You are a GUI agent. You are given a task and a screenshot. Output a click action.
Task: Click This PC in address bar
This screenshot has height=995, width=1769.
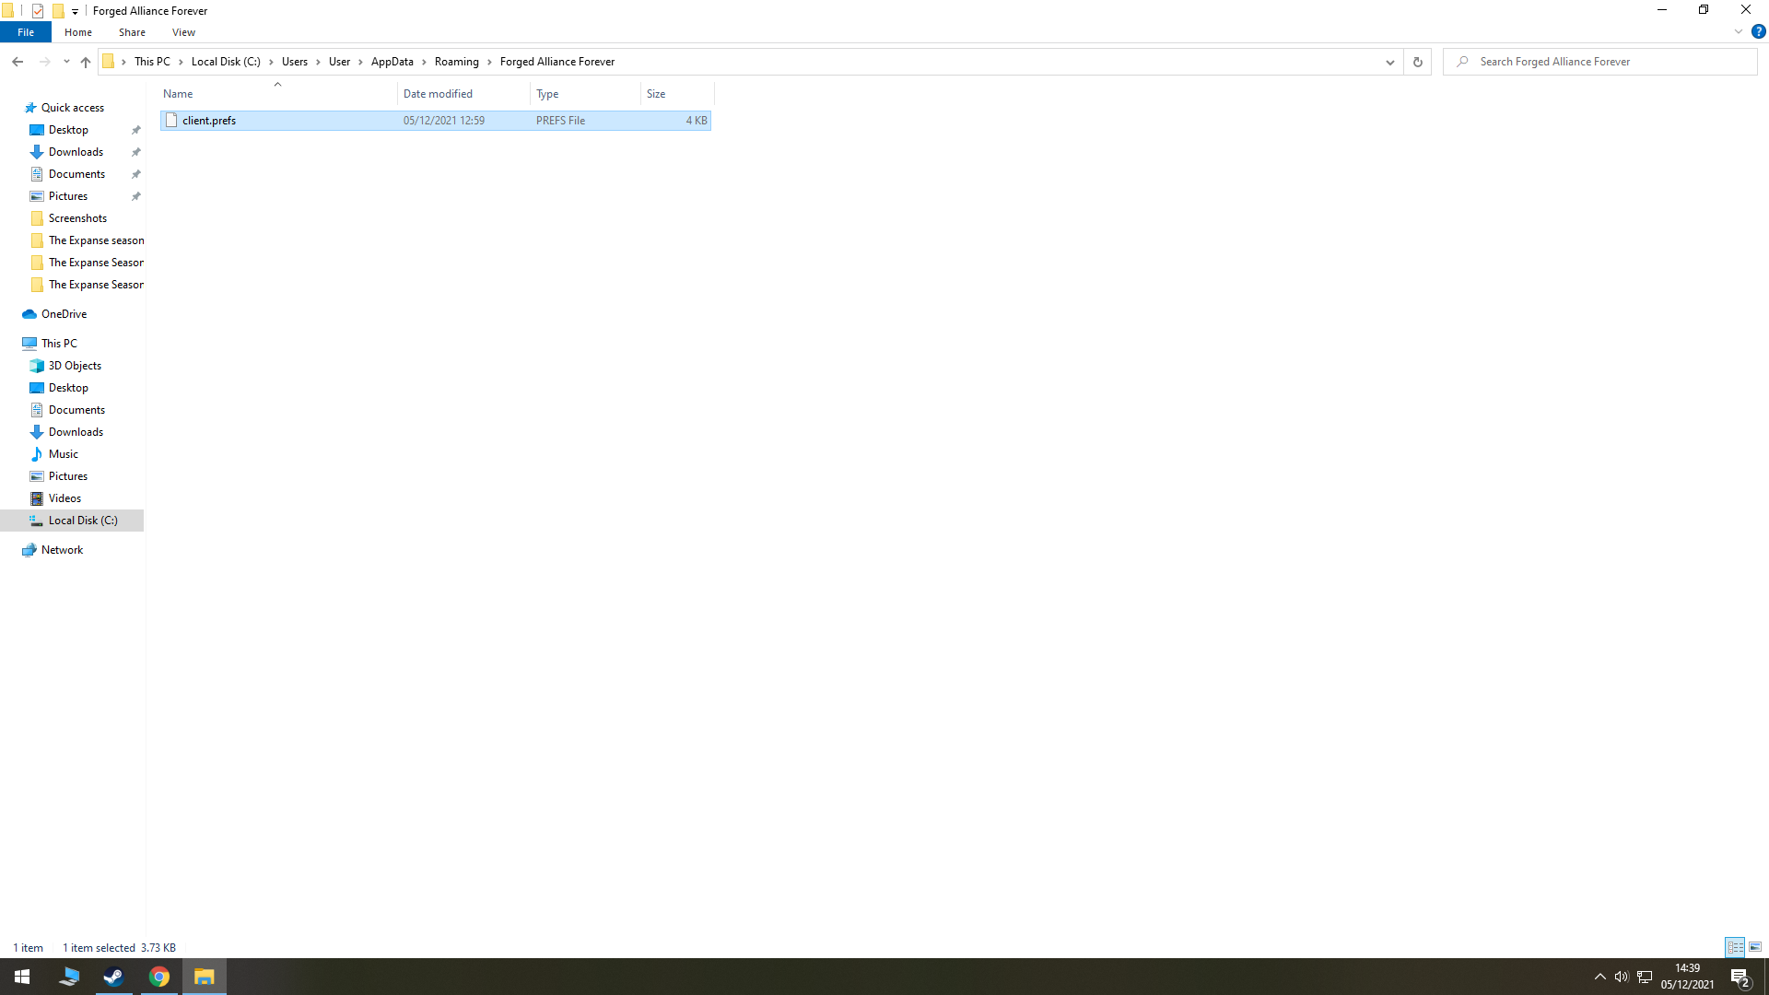coord(152,62)
